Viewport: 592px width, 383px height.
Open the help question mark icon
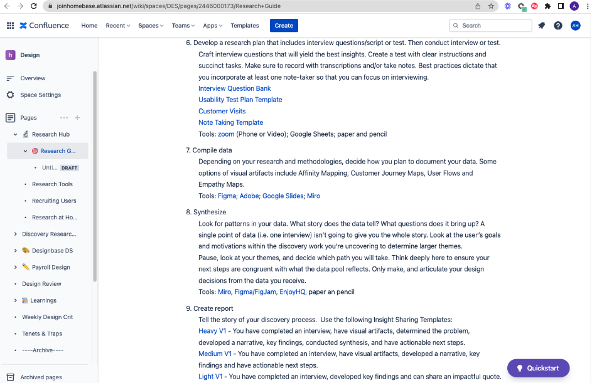(x=558, y=25)
